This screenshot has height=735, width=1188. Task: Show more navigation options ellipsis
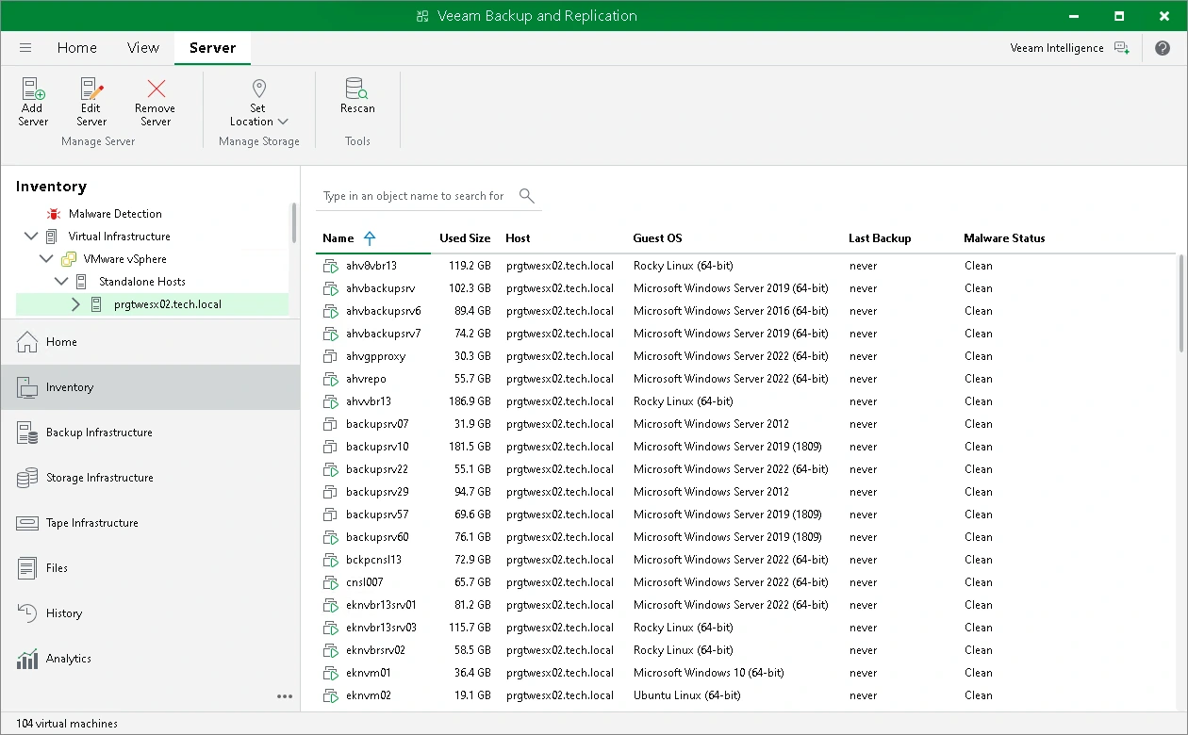285,696
